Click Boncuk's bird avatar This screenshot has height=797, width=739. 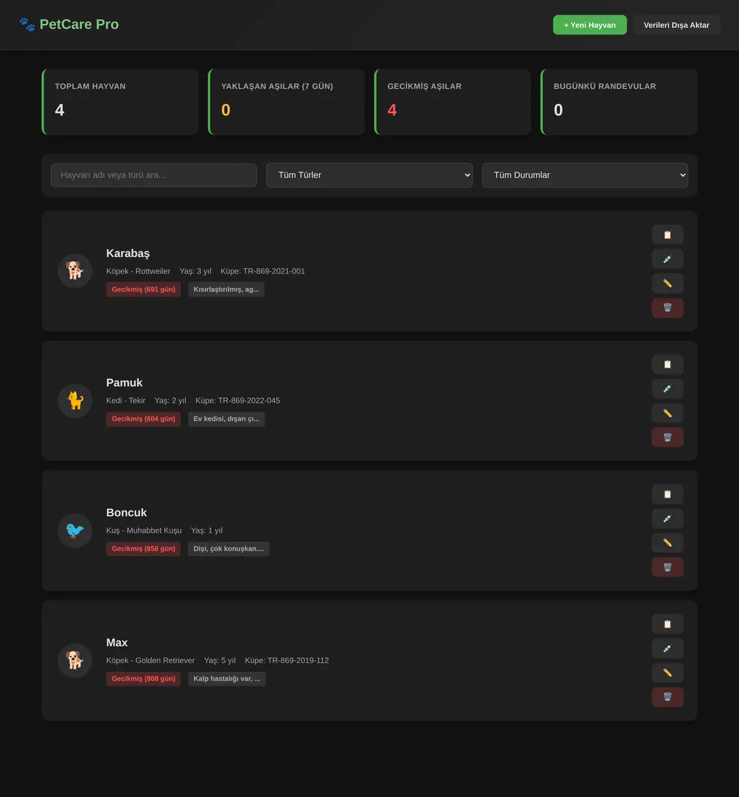tap(75, 530)
